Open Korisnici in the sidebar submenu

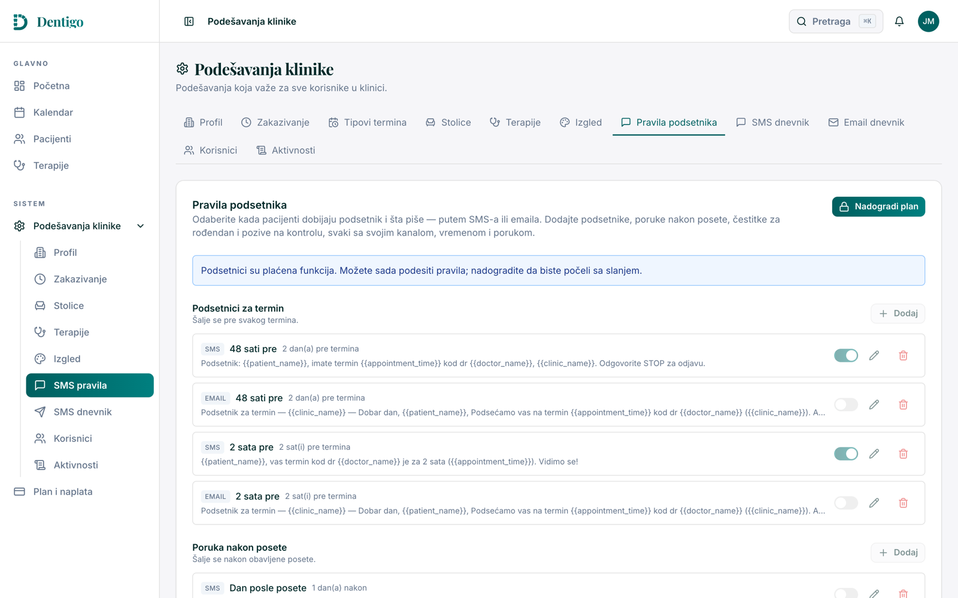90,438
